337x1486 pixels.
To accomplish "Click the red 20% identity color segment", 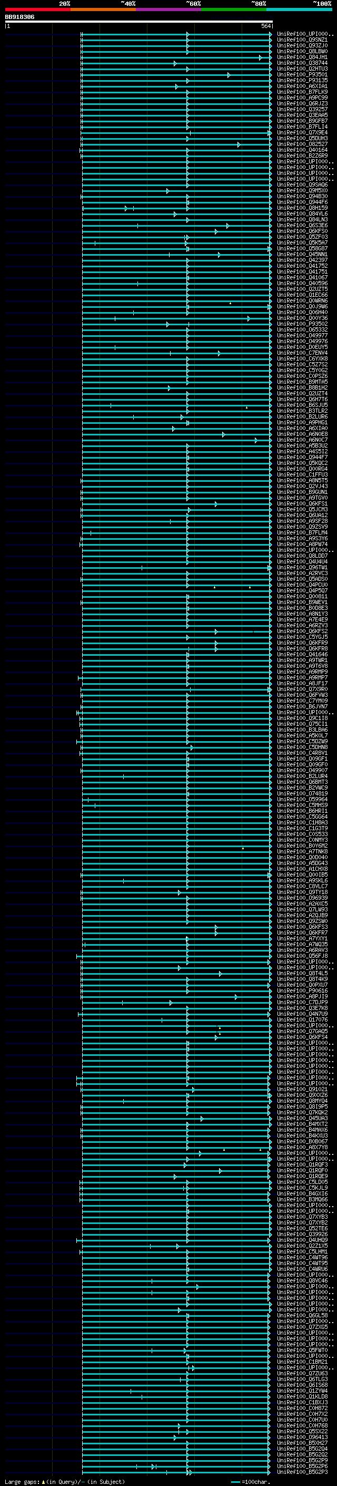I will click(37, 9).
